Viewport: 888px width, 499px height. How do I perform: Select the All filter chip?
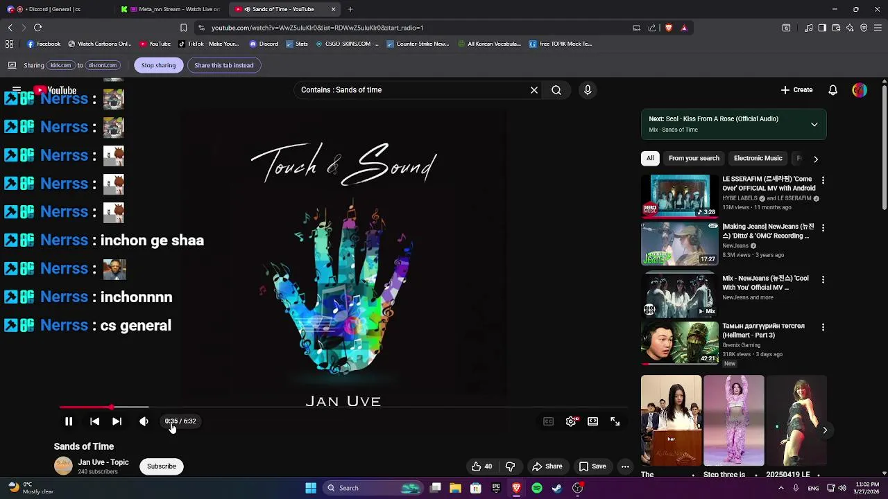[650, 159]
